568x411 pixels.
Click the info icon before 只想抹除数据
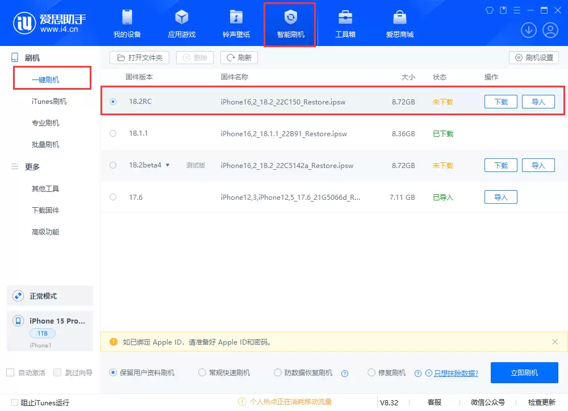[x=428, y=373]
